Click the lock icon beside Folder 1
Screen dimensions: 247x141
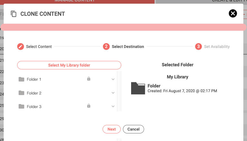coord(89,79)
